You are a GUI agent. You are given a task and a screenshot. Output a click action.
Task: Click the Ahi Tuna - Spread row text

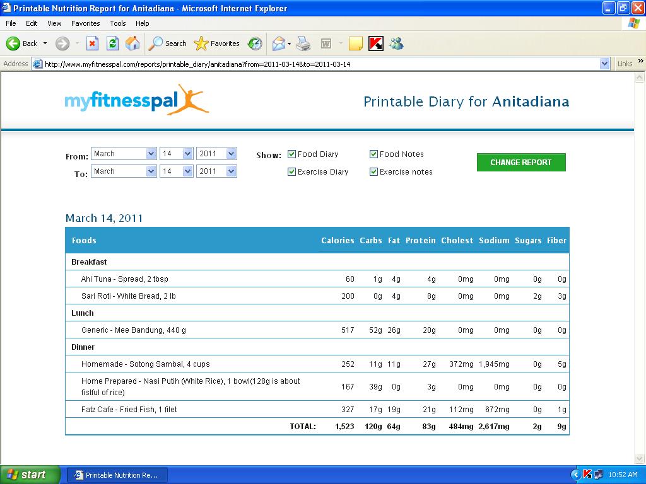click(124, 279)
